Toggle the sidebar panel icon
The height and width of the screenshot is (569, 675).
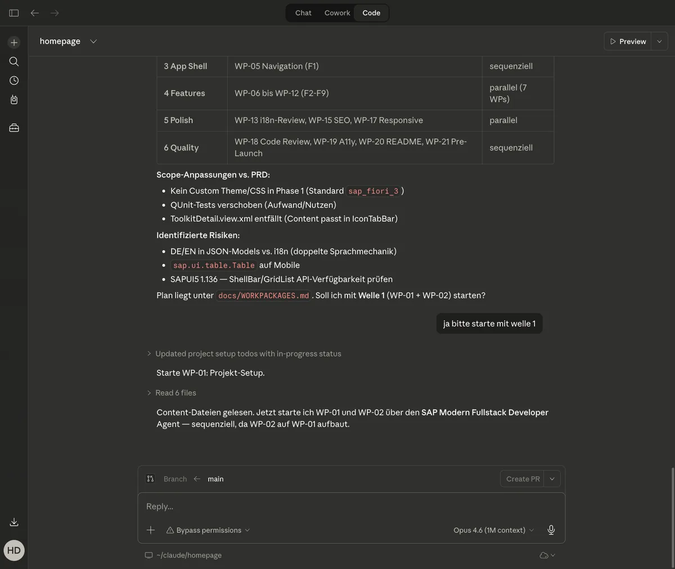14,13
